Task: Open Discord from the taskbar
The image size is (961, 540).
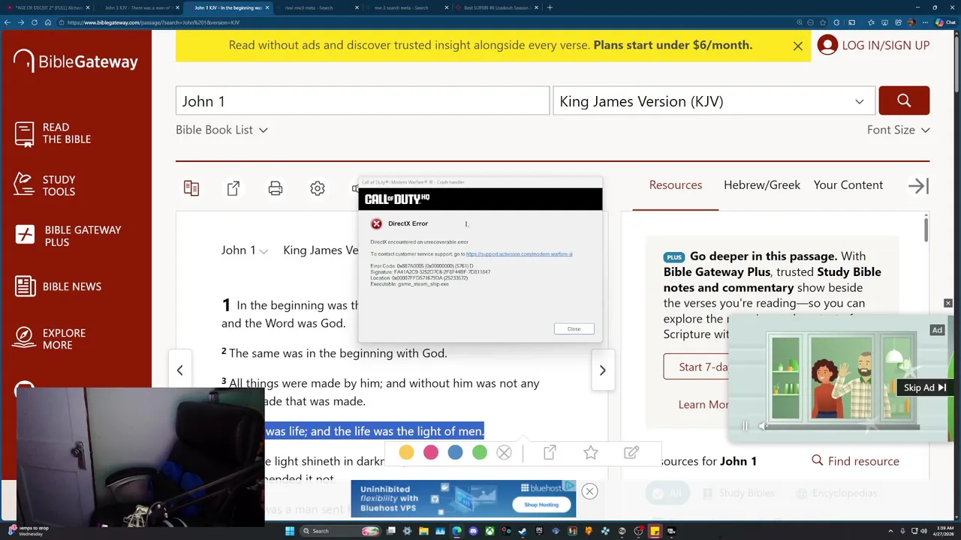Action: [x=473, y=531]
